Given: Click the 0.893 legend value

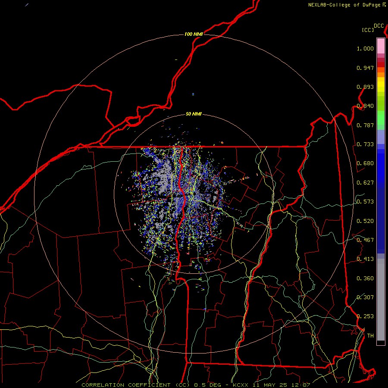Looking at the screenshot, I should point(365,87).
